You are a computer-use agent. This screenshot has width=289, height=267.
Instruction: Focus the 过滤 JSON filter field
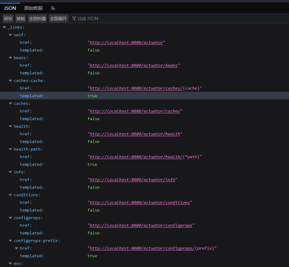click(x=179, y=19)
